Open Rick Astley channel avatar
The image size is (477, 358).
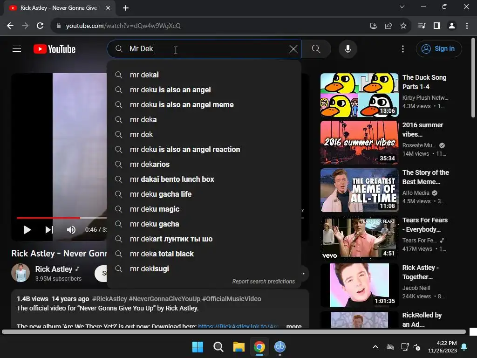click(20, 273)
